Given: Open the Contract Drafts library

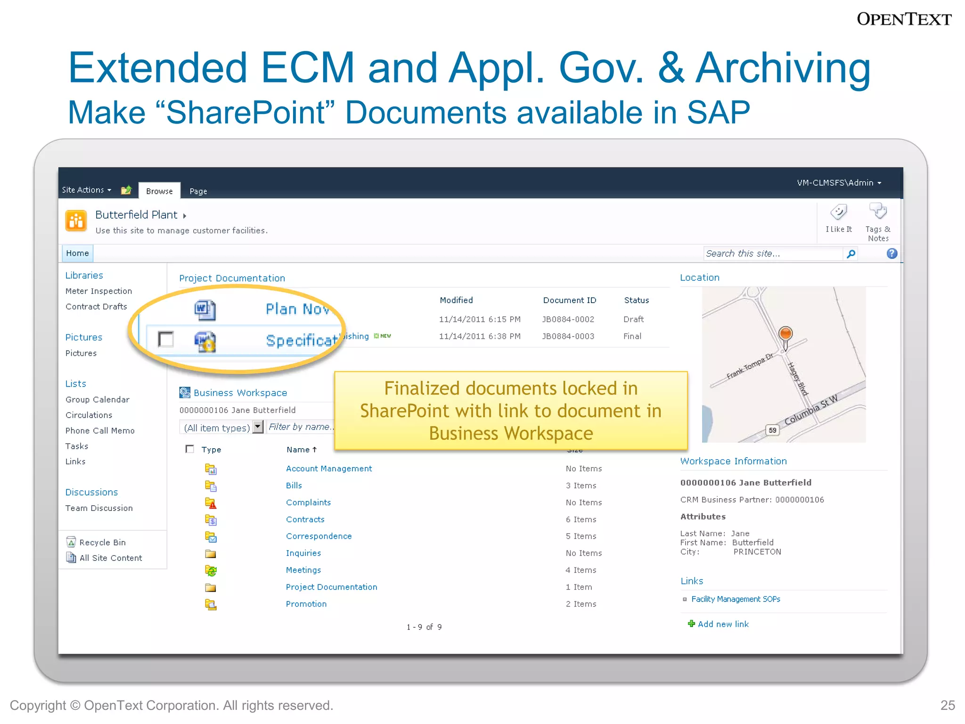Looking at the screenshot, I should 96,306.
